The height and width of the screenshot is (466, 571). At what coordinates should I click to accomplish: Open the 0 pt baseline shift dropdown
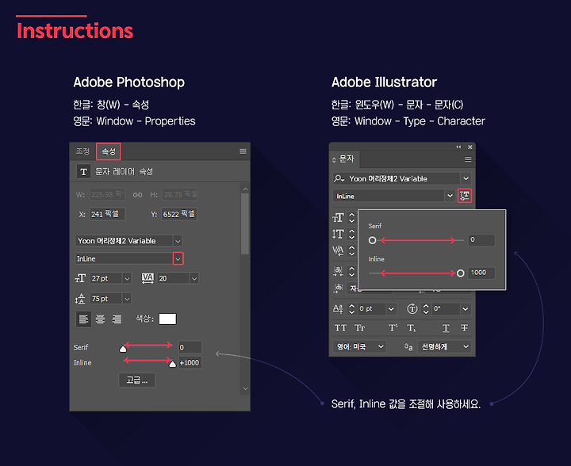[x=391, y=309]
